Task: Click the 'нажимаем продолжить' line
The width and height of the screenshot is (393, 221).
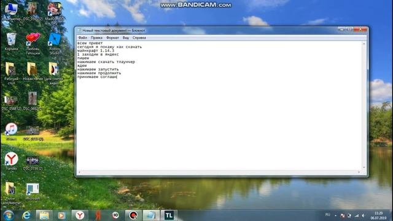Action: coord(99,73)
